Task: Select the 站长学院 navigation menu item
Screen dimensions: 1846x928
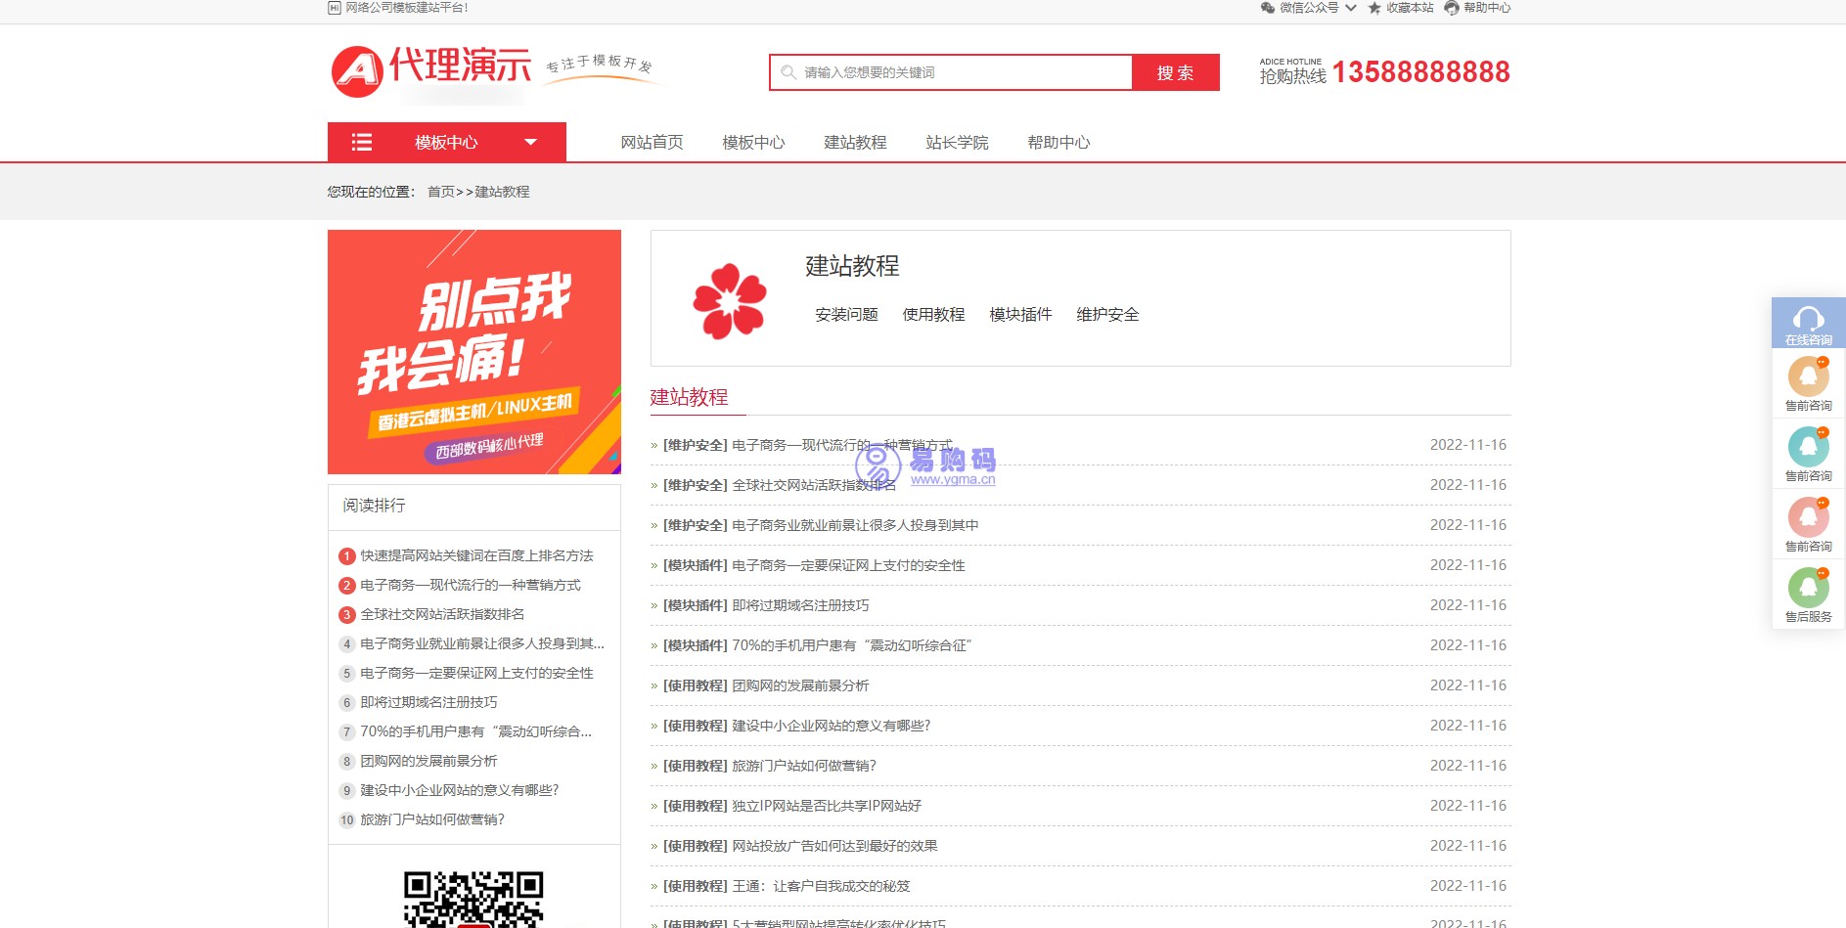Action: click(x=957, y=142)
